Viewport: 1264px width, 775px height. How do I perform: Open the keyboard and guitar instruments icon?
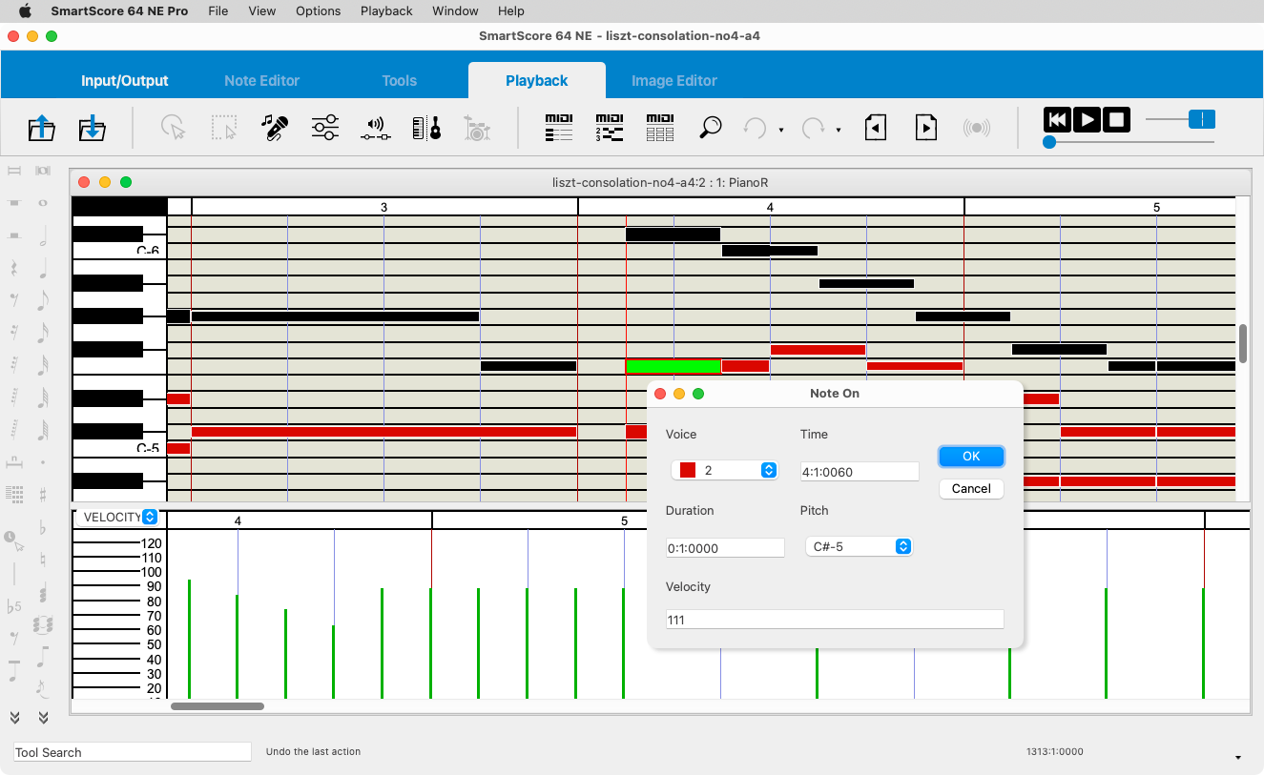coord(426,127)
